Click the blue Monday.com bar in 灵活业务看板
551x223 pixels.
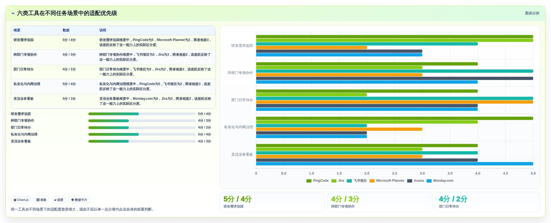[394, 164]
